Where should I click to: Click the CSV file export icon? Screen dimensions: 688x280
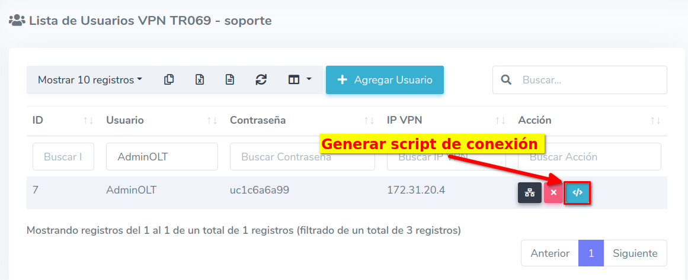pyautogui.click(x=230, y=80)
